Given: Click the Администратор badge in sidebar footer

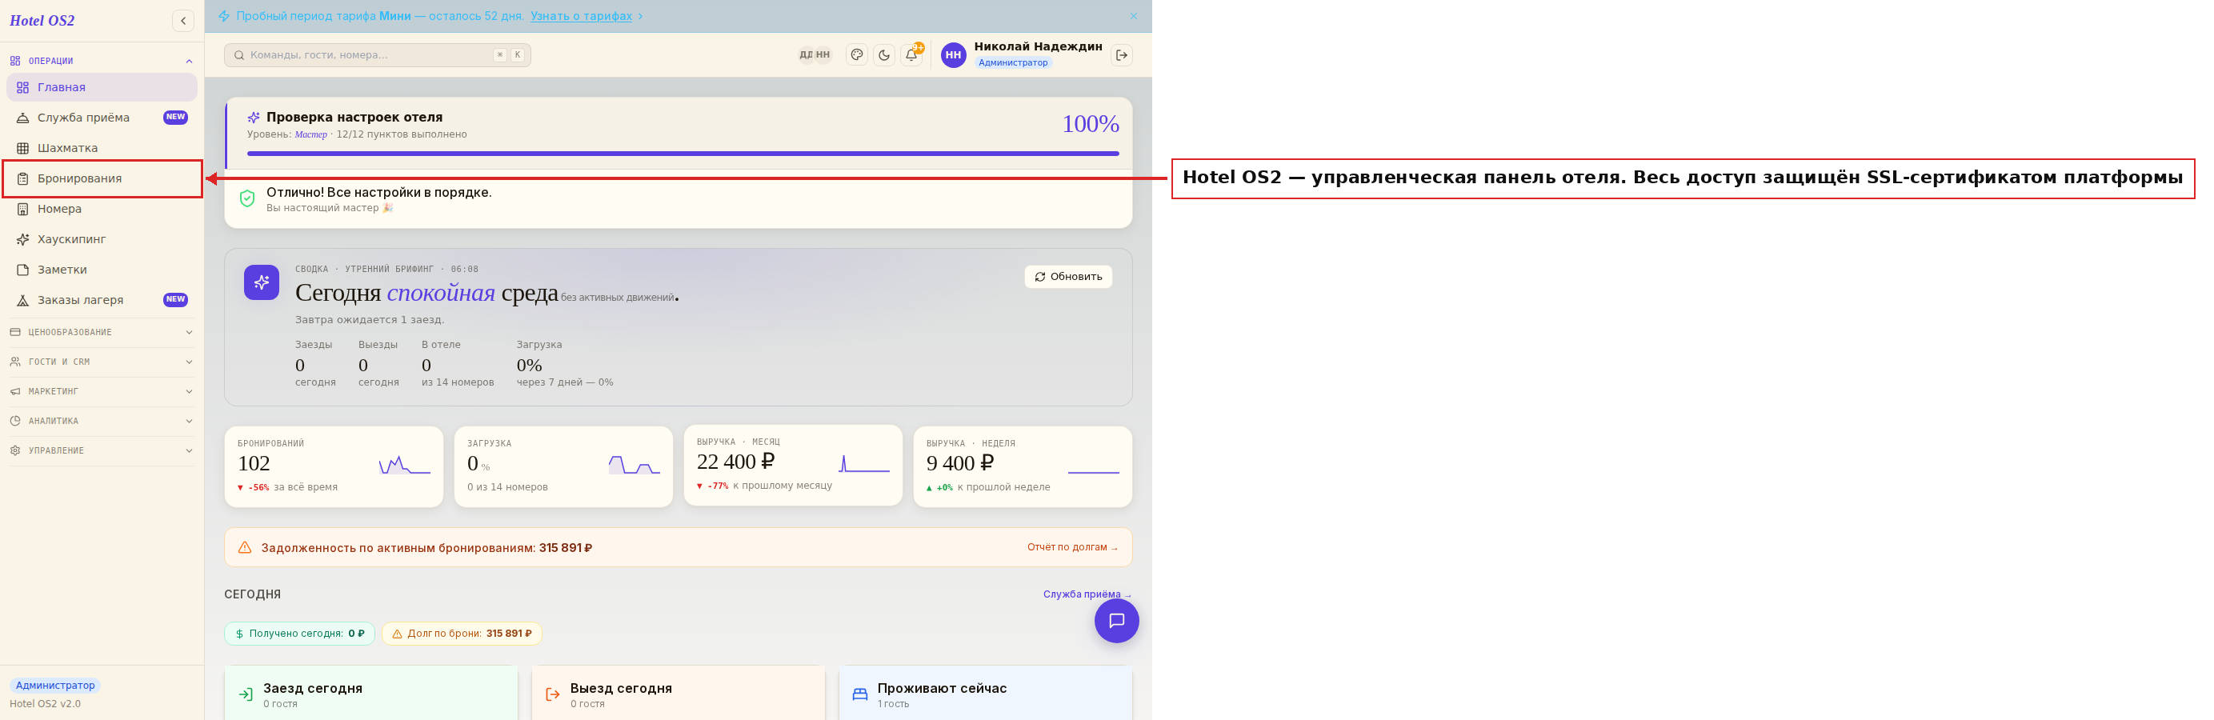Looking at the screenshot, I should pyautogui.click(x=55, y=686).
